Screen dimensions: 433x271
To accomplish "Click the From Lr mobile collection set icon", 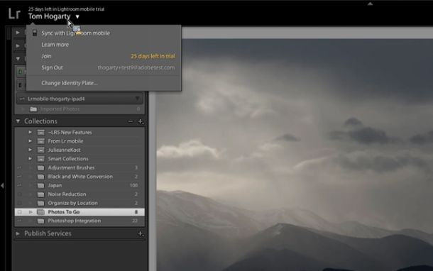I will click(40, 141).
